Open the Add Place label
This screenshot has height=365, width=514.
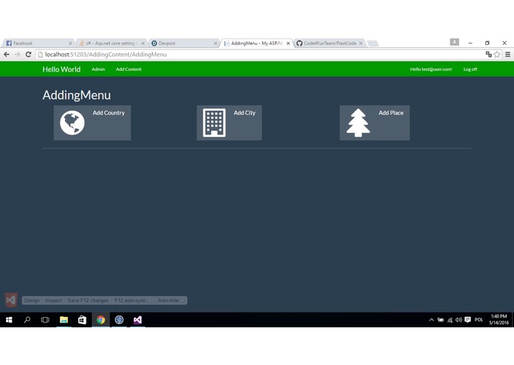pos(390,113)
